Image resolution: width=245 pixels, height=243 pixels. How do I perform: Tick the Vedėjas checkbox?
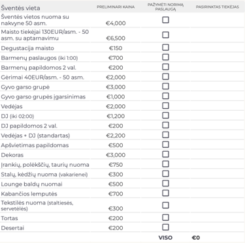point(165,106)
